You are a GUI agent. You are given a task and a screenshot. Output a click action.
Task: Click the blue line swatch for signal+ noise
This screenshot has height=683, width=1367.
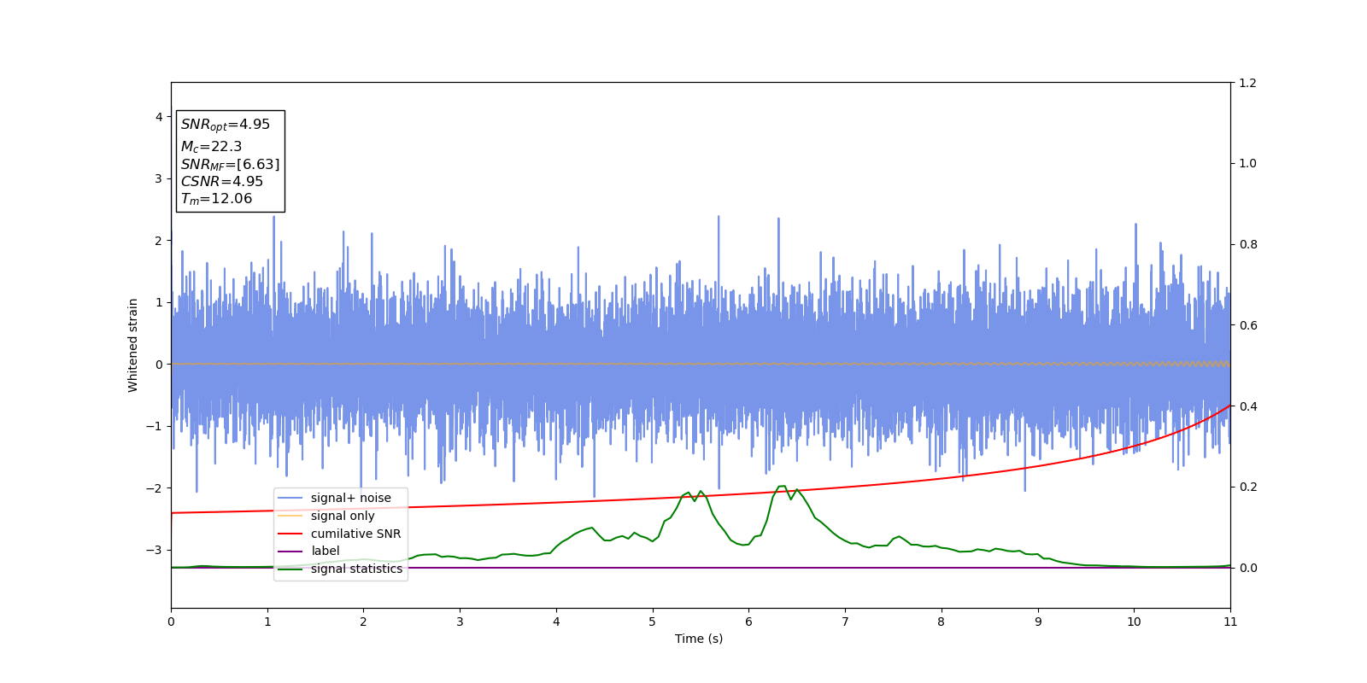(290, 499)
